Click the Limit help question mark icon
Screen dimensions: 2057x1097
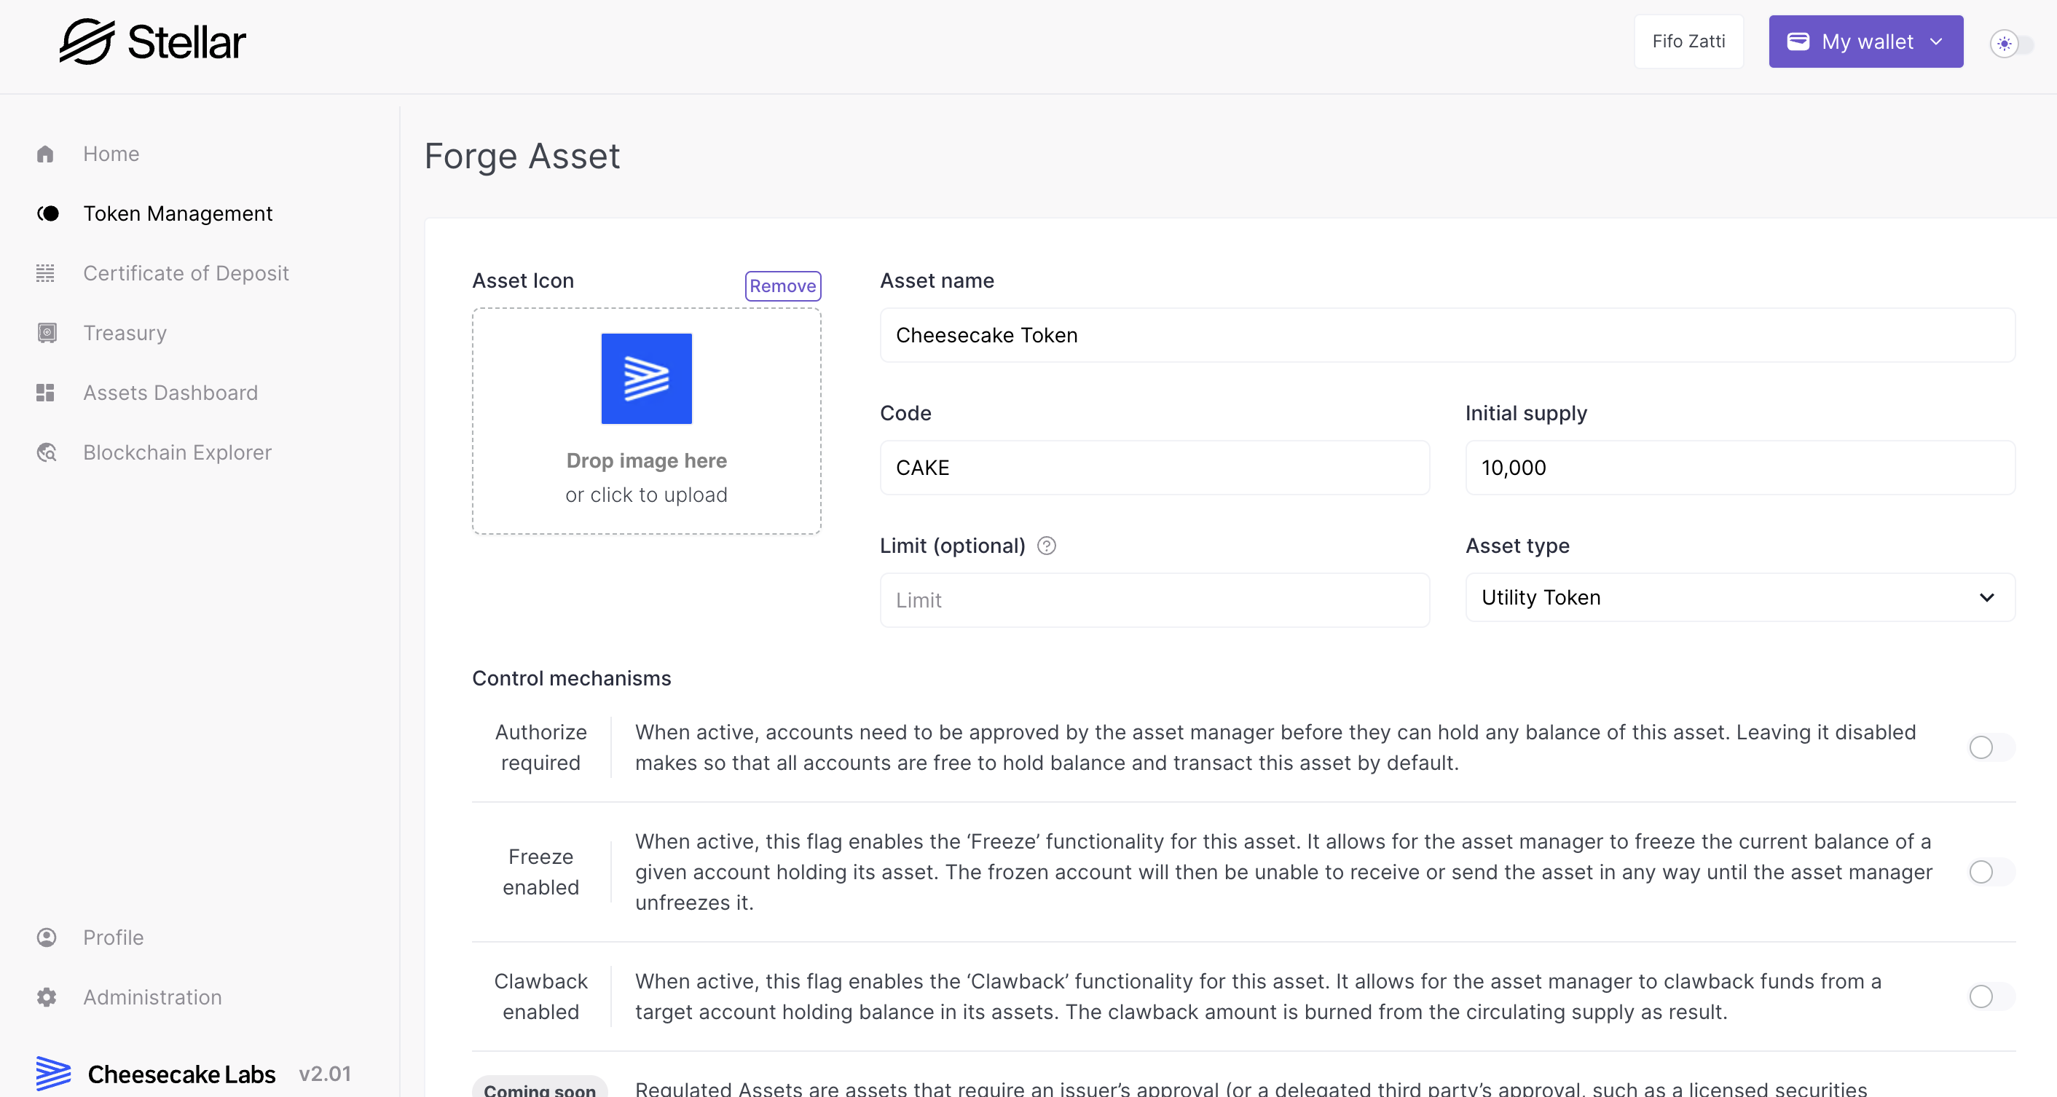pyautogui.click(x=1046, y=546)
